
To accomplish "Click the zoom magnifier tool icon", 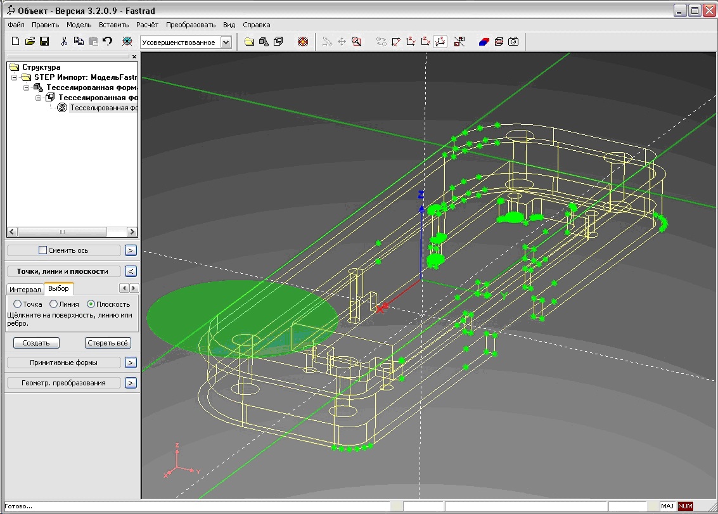I will point(356,42).
